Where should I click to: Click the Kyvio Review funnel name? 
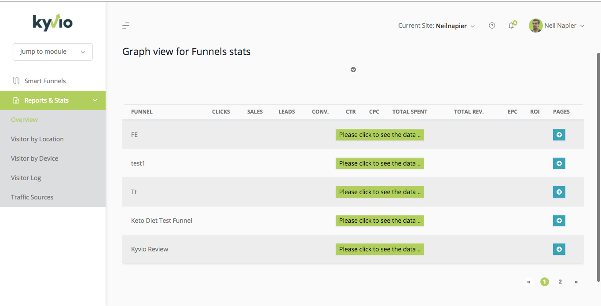point(150,249)
